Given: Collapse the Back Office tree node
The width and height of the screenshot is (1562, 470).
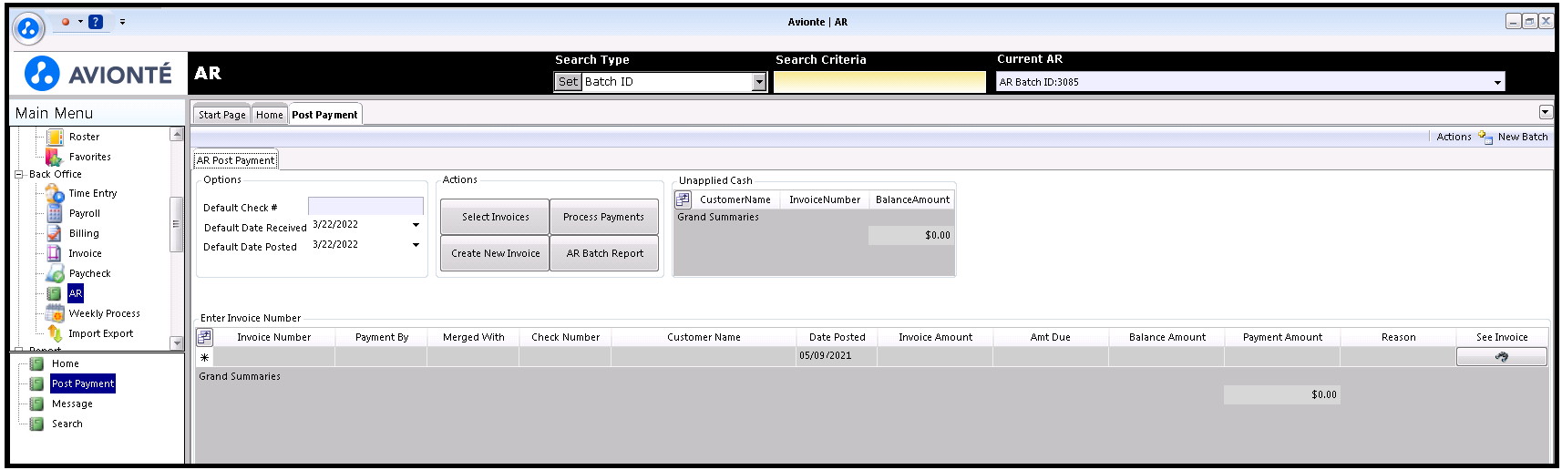Looking at the screenshot, I should (18, 174).
